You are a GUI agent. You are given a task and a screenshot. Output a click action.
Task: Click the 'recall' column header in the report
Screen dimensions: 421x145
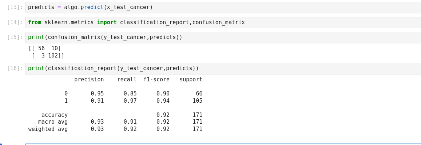click(127, 80)
